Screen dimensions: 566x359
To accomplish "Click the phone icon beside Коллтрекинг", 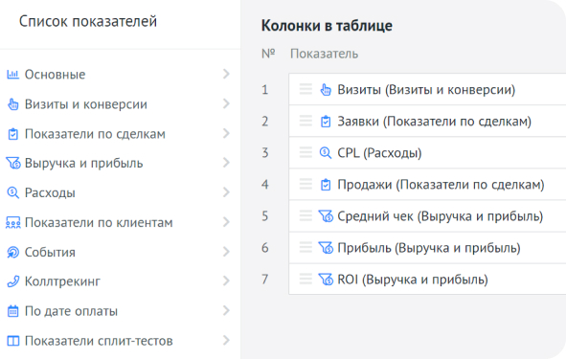I will (13, 281).
